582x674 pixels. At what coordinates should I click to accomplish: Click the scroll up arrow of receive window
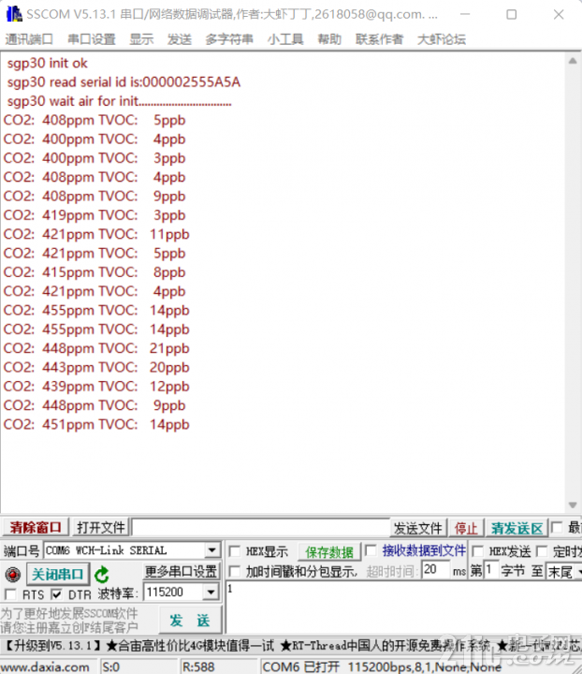573,61
